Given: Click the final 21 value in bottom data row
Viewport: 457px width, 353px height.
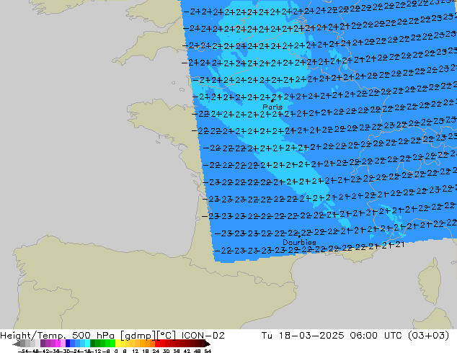Looking at the screenshot, I should 400,245.
